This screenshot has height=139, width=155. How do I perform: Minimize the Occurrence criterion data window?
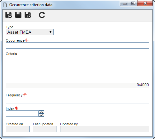(125, 3)
